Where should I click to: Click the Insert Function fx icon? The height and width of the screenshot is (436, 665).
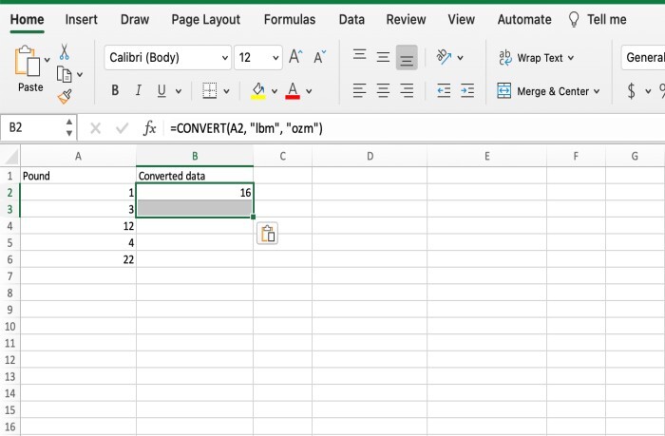click(x=149, y=128)
